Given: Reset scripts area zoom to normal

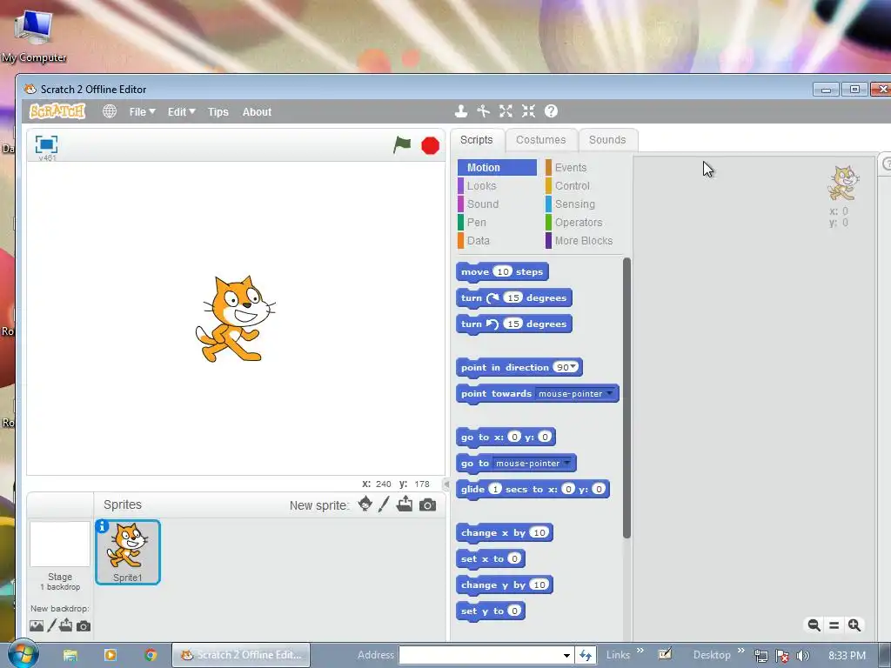Looking at the screenshot, I should (834, 625).
